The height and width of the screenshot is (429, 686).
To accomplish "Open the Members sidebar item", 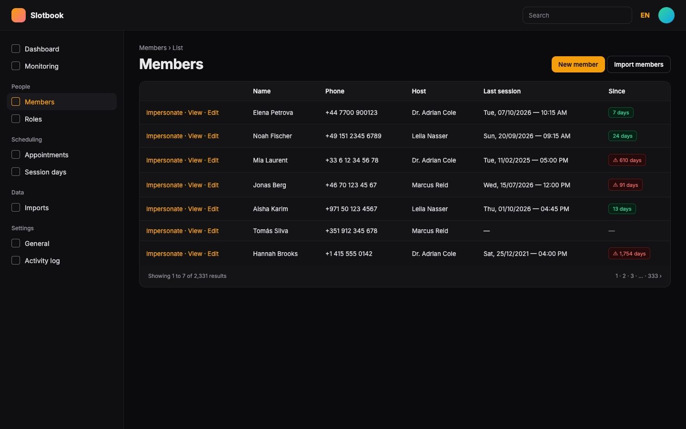I will pyautogui.click(x=61, y=102).
